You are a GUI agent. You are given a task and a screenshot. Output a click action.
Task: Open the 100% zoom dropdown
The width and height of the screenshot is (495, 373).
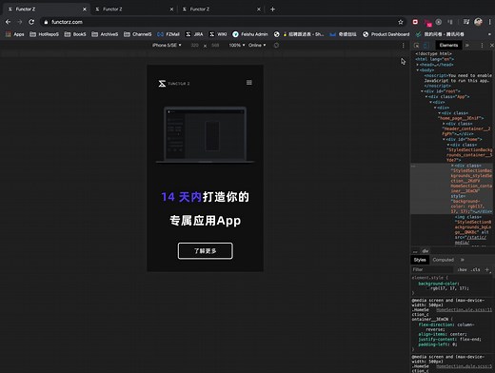click(x=237, y=46)
